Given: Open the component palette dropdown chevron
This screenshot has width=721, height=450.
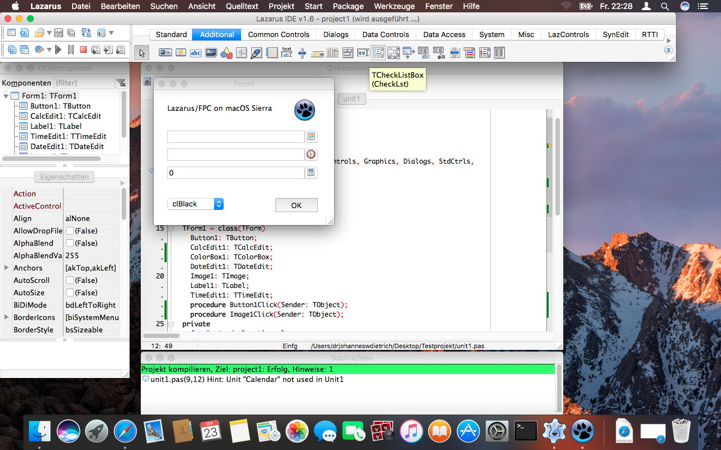Looking at the screenshot, I should coord(669,50).
